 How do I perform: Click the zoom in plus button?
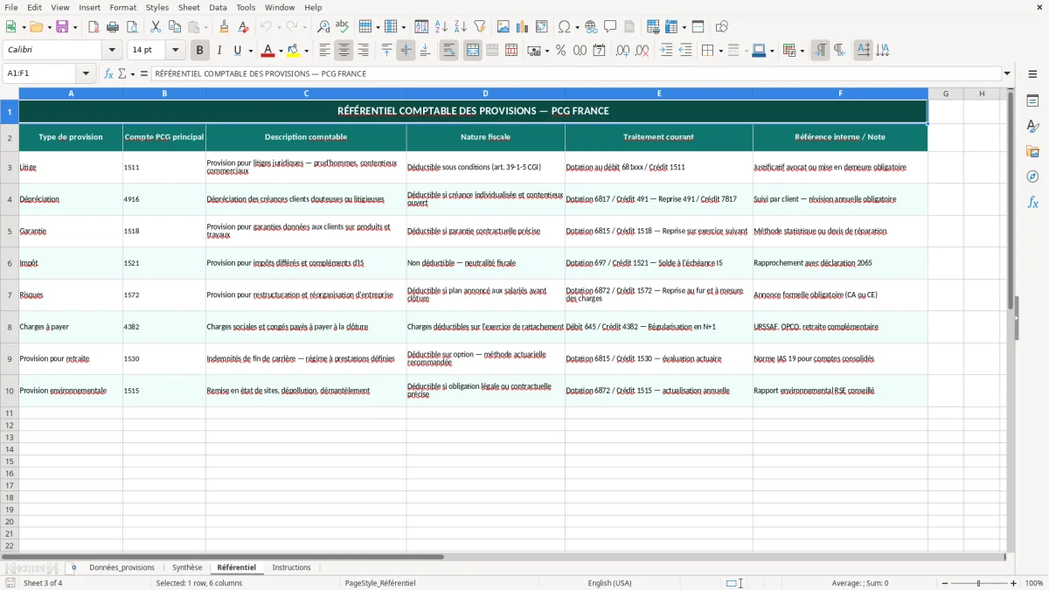pyautogui.click(x=1014, y=583)
